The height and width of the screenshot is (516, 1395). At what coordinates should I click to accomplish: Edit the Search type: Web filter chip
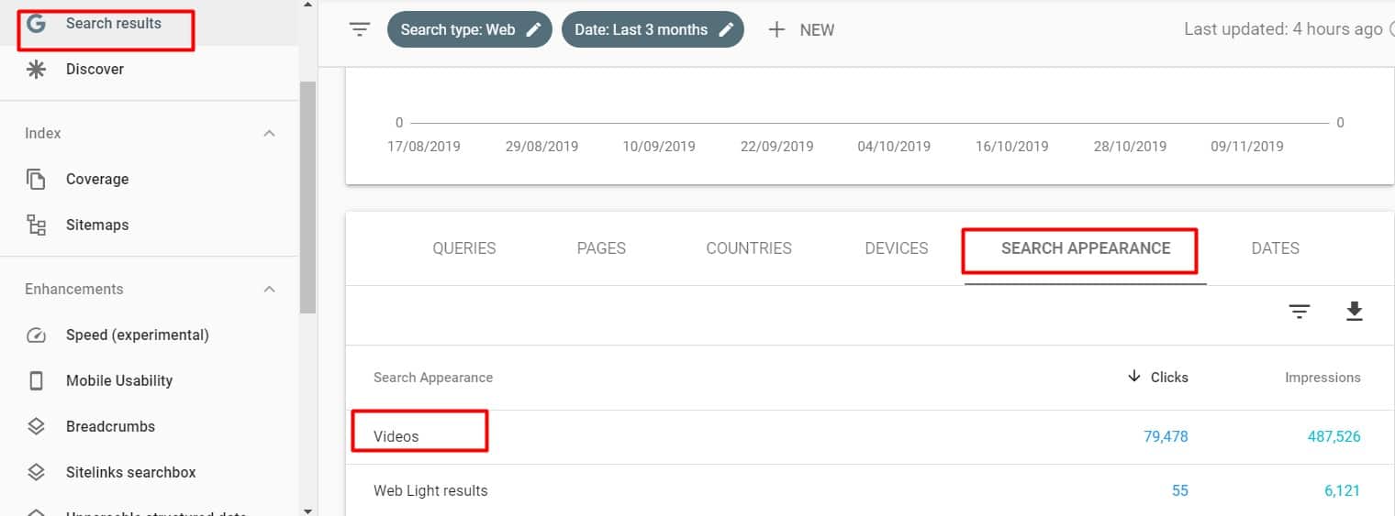tap(470, 29)
